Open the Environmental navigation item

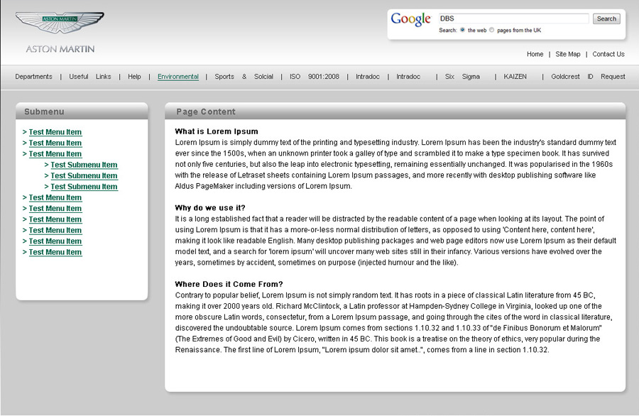click(x=178, y=77)
